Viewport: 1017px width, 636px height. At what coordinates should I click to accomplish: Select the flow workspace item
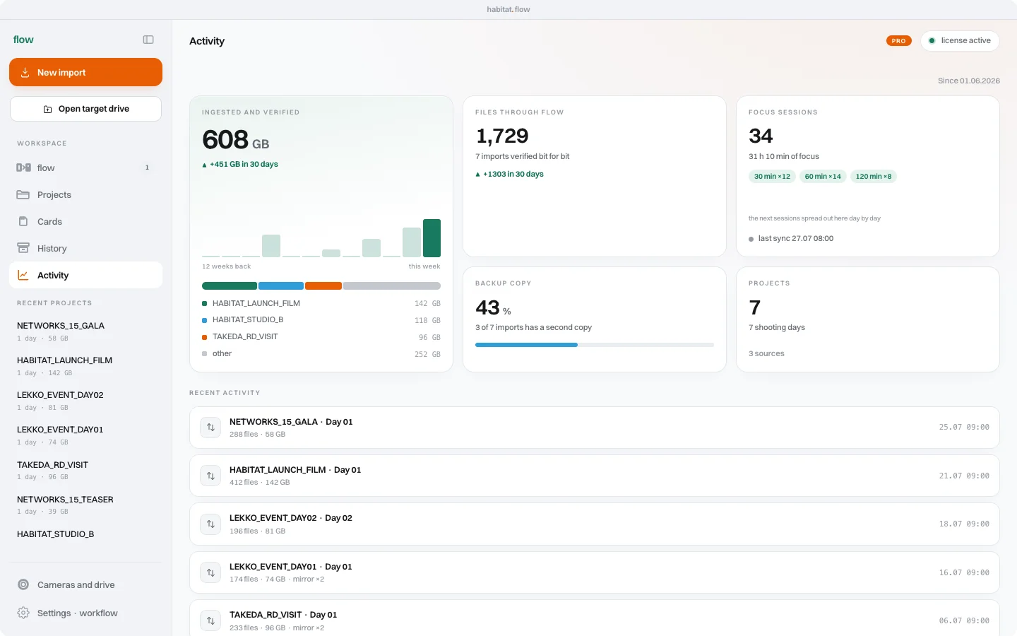coord(85,167)
